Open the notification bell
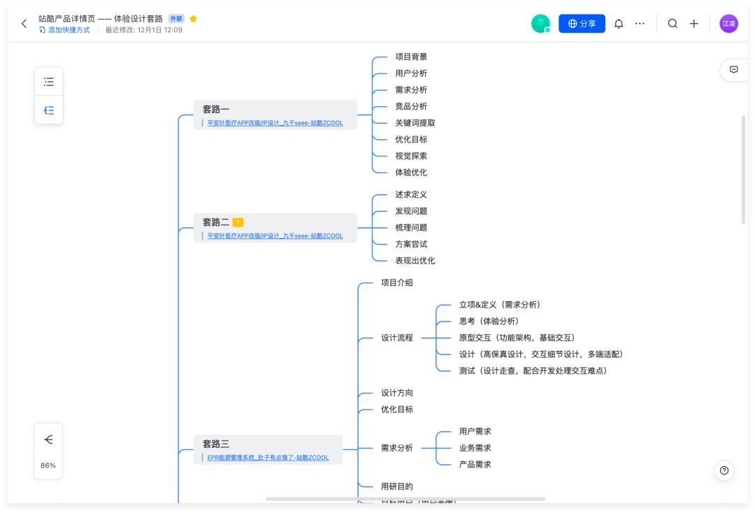 619,24
